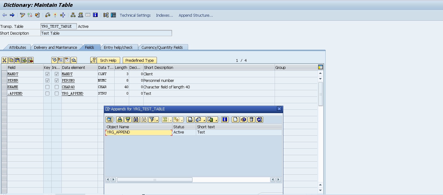Click the Predefined Type button
Image resolution: width=443 pixels, height=195 pixels.
pos(140,60)
